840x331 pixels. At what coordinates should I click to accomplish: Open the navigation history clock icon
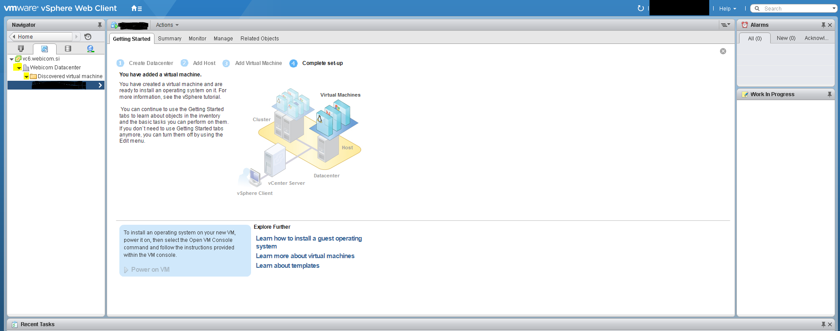pyautogui.click(x=88, y=37)
